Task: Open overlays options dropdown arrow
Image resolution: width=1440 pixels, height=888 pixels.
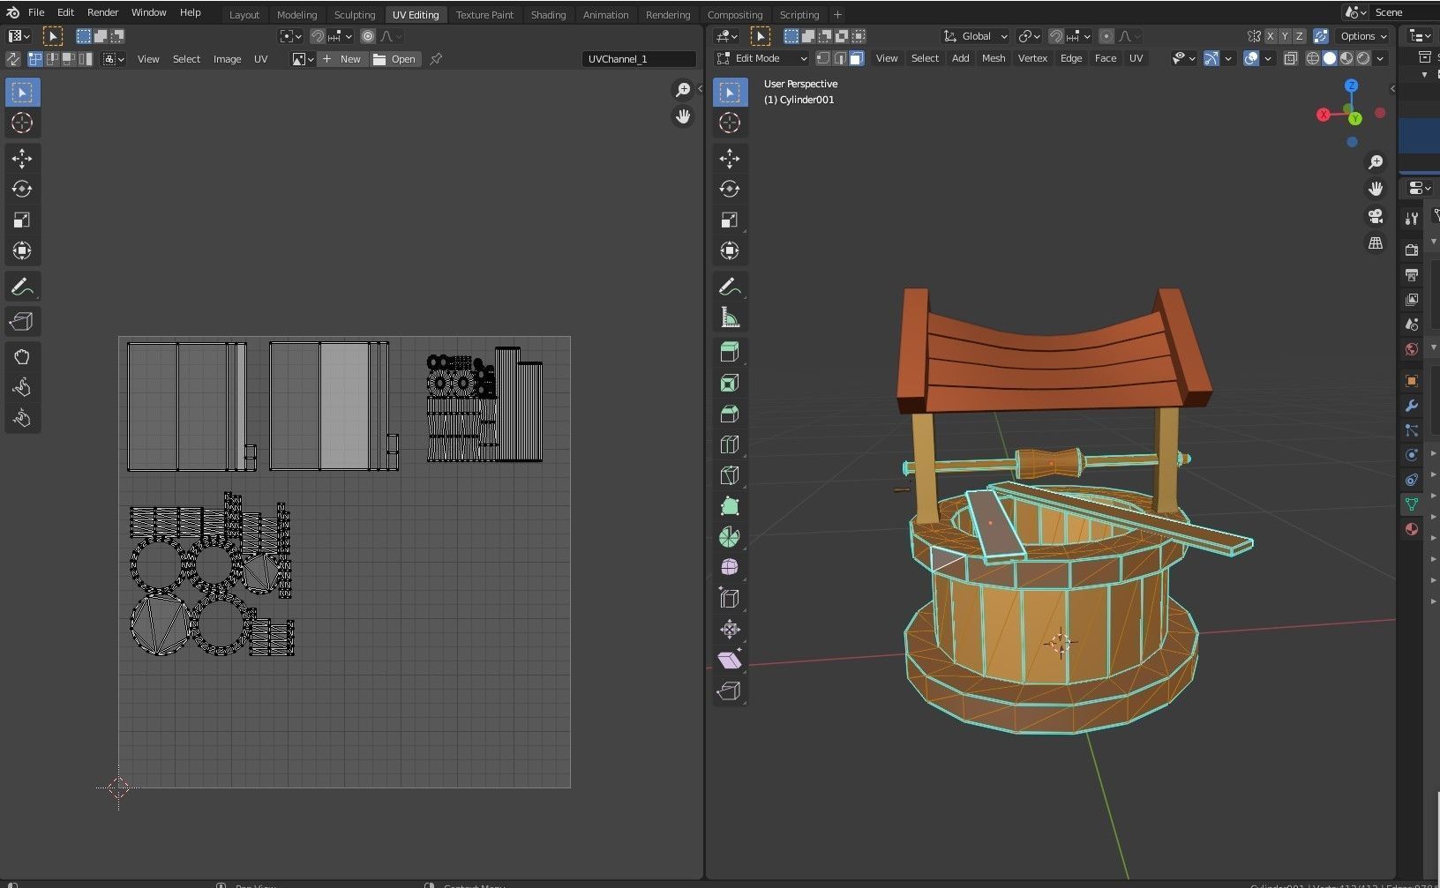Action: click(x=1268, y=58)
